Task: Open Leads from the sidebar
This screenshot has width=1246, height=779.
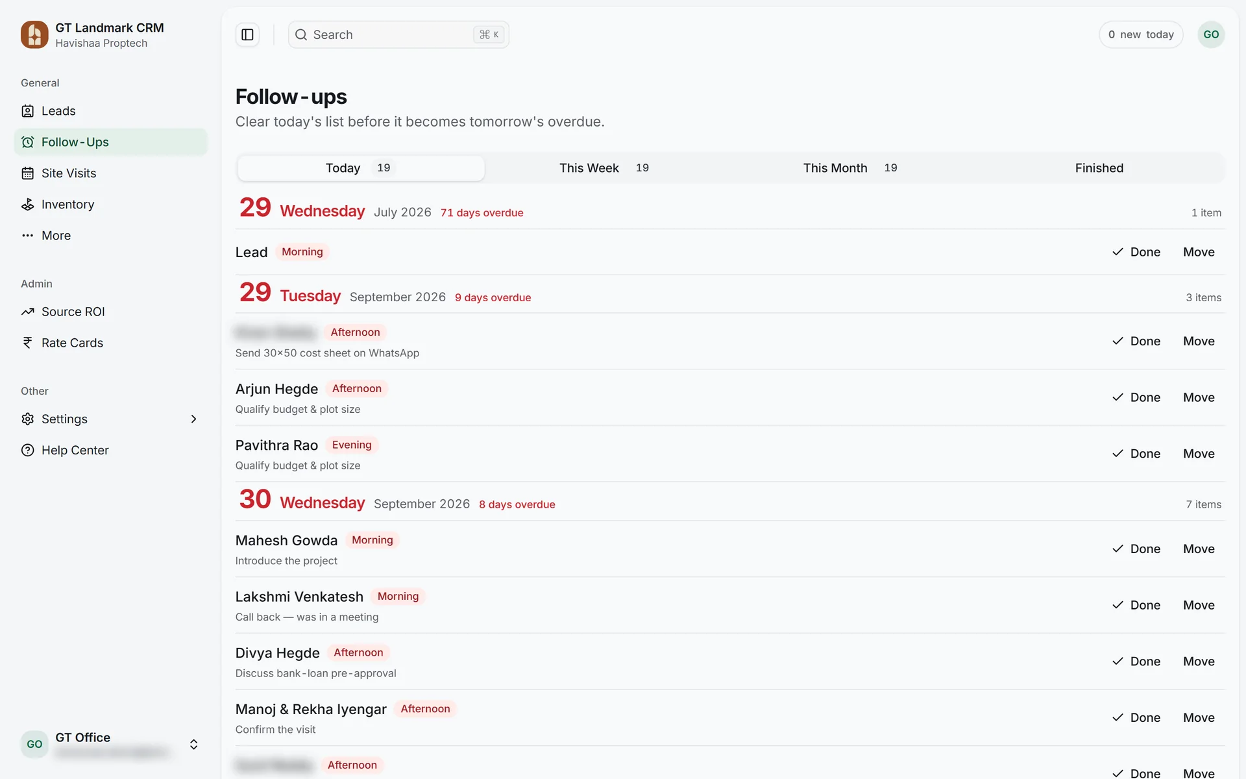Action: click(110, 111)
